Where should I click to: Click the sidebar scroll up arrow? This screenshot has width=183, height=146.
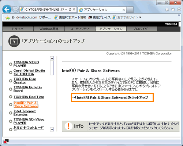[x=52, y=58]
